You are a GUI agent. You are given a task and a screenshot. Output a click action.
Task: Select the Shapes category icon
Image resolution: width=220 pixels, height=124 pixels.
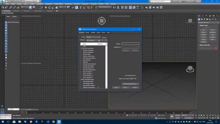(x=202, y=19)
